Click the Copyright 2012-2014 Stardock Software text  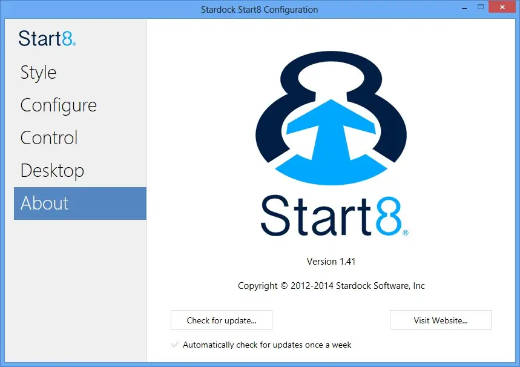click(x=331, y=286)
